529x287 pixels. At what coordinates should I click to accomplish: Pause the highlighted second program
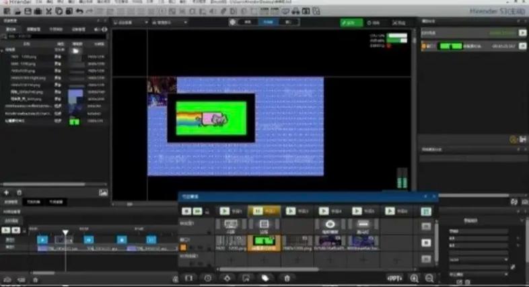pyautogui.click(x=257, y=211)
